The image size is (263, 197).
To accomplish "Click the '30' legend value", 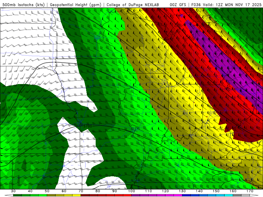I will coord(13,191).
